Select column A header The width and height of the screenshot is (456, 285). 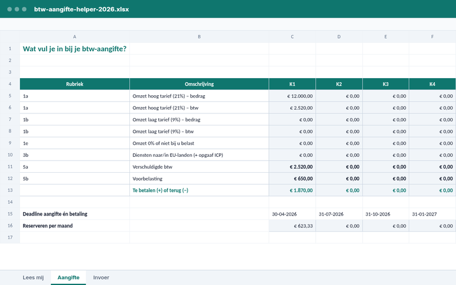point(75,36)
